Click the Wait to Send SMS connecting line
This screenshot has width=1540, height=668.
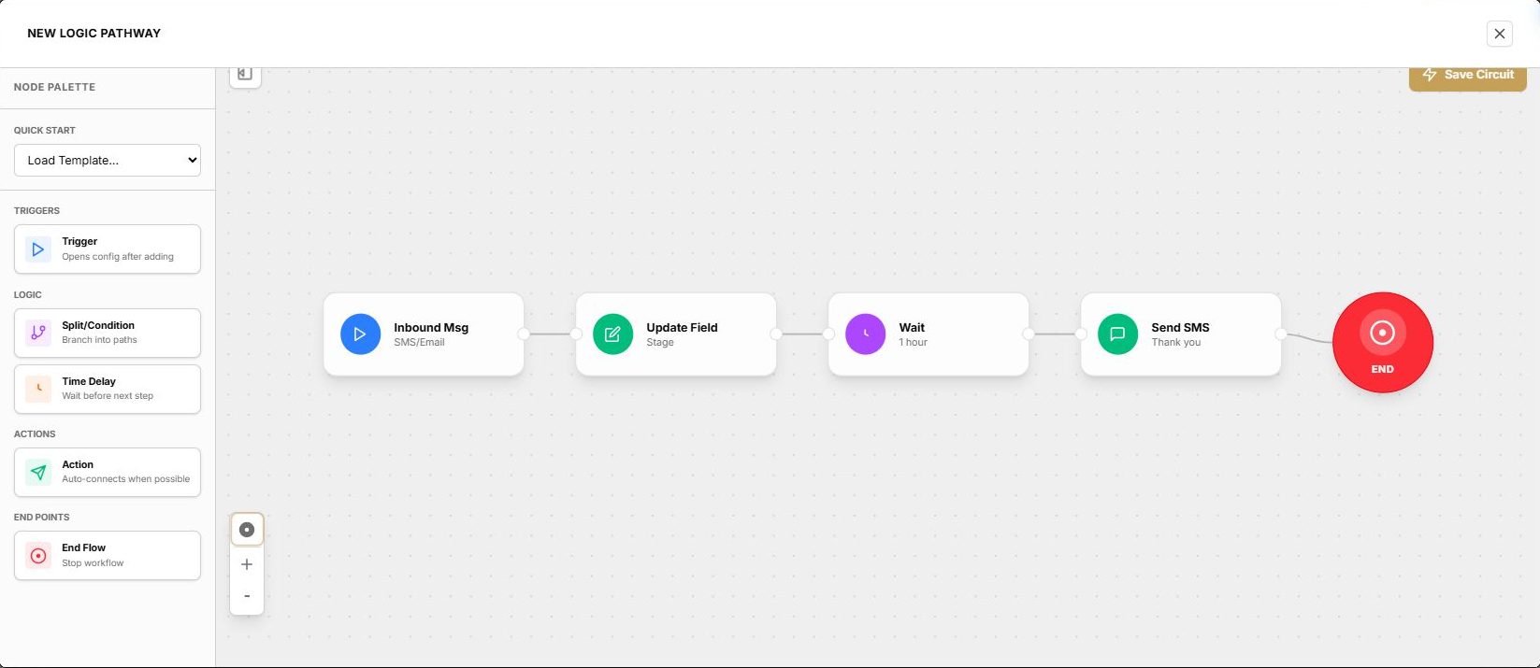pyautogui.click(x=1055, y=334)
